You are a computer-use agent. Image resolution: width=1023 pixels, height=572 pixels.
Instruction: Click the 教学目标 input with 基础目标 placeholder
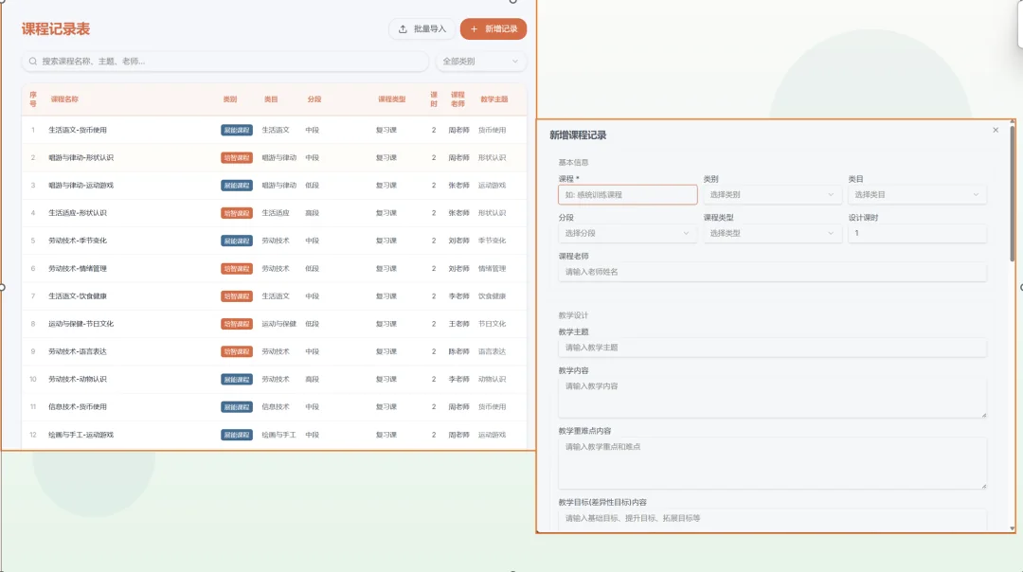point(772,519)
